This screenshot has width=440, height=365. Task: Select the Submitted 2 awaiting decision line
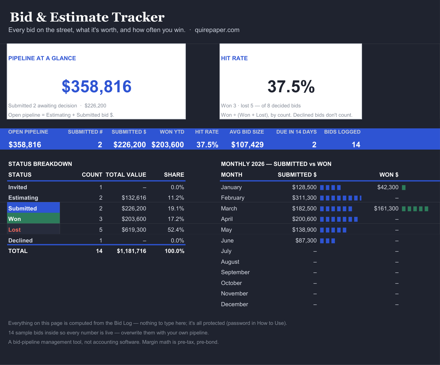pos(57,106)
